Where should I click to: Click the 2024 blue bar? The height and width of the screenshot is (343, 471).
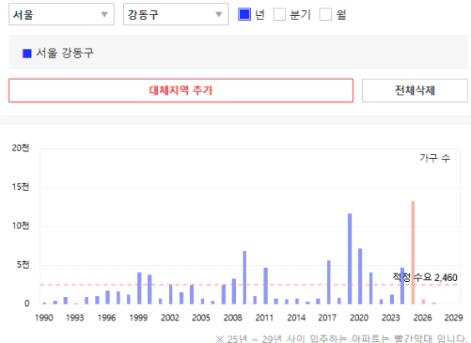(x=402, y=285)
